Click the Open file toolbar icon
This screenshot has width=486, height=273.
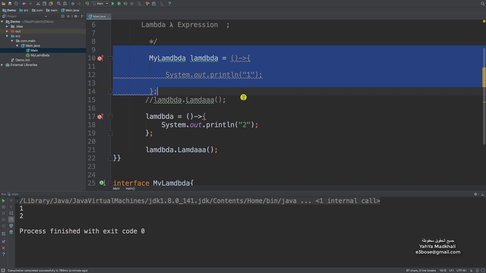(x=3, y=3)
